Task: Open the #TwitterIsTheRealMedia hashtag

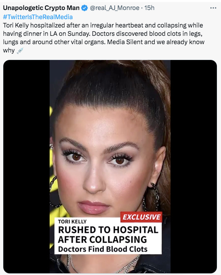Action: [38, 17]
